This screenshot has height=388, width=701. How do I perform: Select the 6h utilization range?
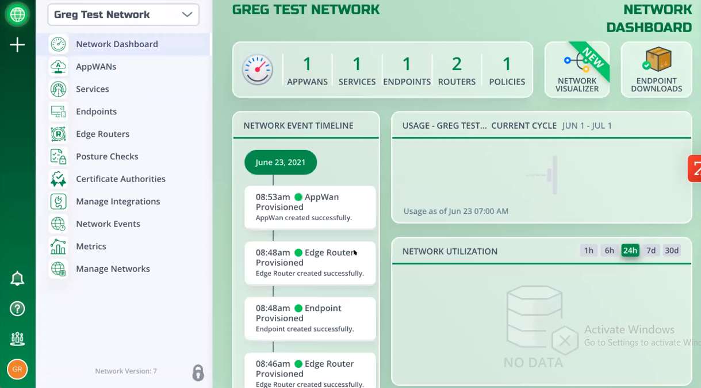609,250
